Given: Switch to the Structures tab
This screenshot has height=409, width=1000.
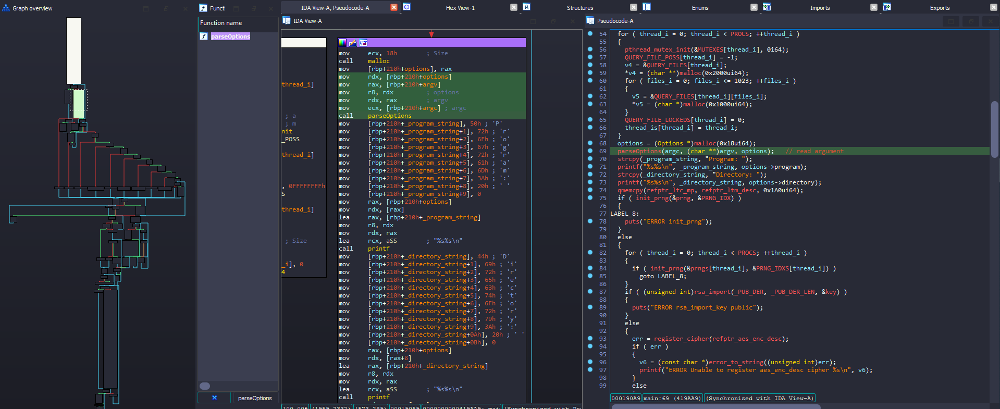Looking at the screenshot, I should point(580,8).
